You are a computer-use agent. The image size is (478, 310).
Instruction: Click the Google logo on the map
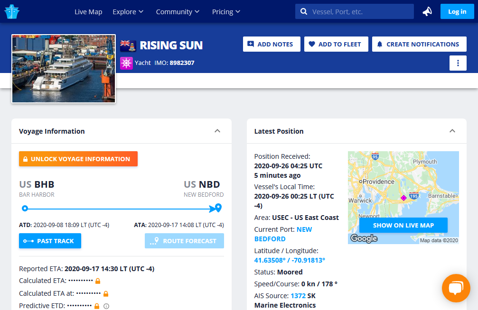[364, 238]
